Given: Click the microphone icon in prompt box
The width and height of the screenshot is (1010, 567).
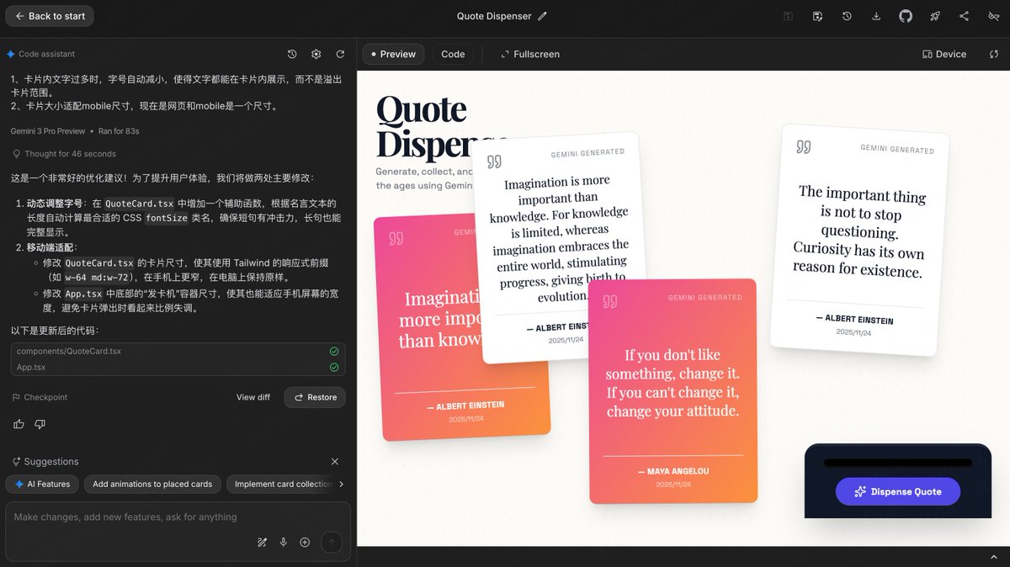Looking at the screenshot, I should point(284,543).
